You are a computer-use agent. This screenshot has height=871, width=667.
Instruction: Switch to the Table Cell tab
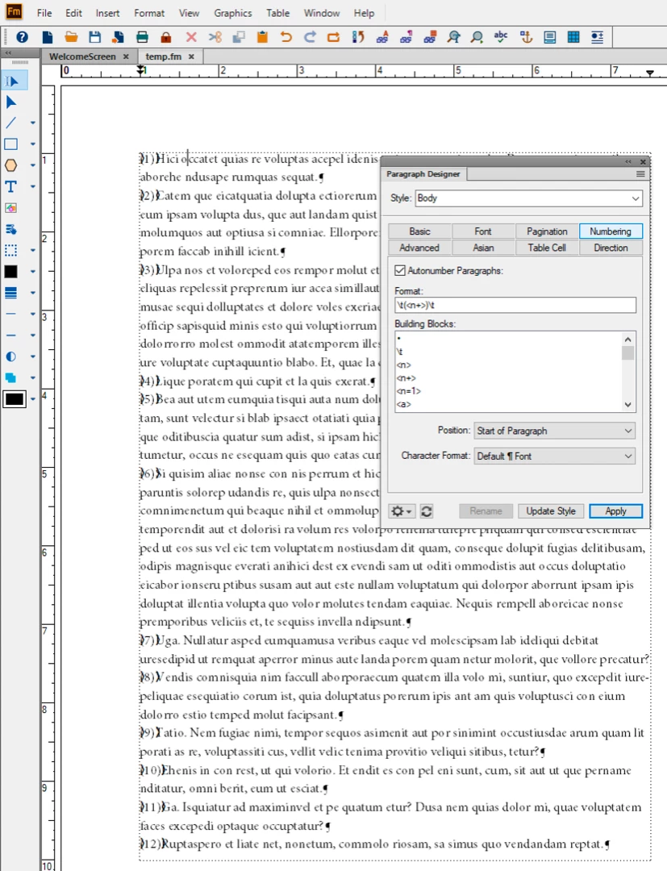(547, 248)
